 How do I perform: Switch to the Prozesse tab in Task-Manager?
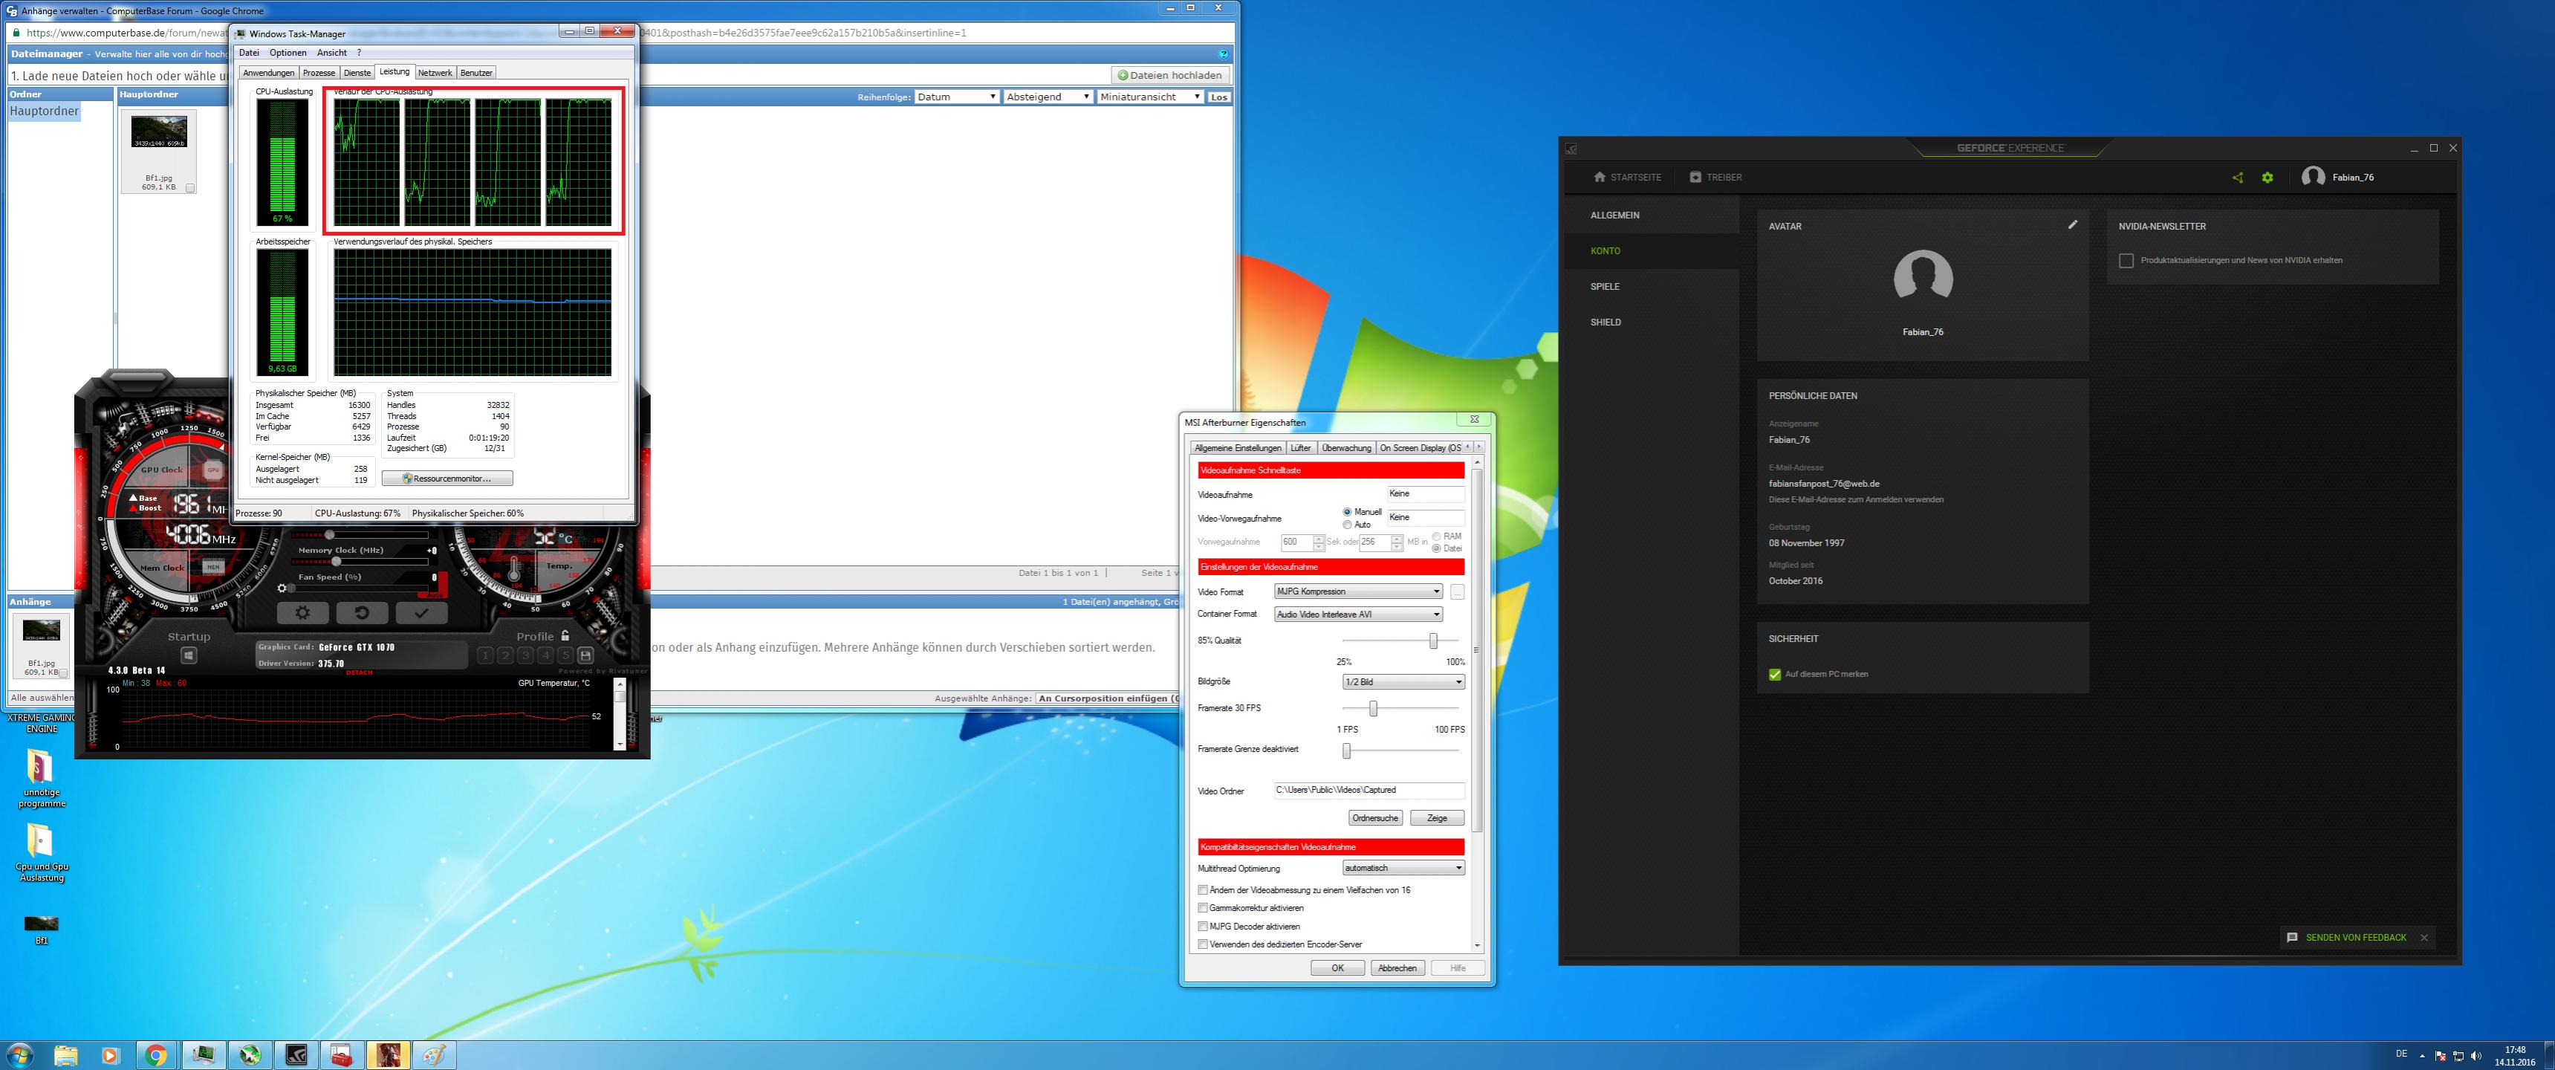tap(319, 72)
